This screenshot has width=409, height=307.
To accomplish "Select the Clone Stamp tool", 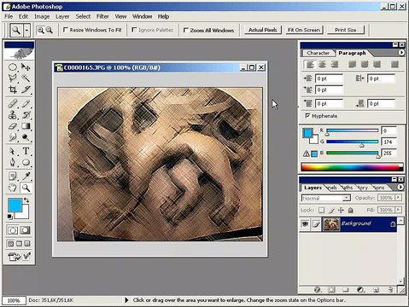I will pyautogui.click(x=13, y=115).
